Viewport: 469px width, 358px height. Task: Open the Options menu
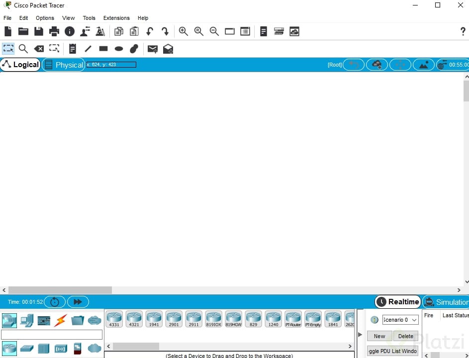pyautogui.click(x=45, y=18)
